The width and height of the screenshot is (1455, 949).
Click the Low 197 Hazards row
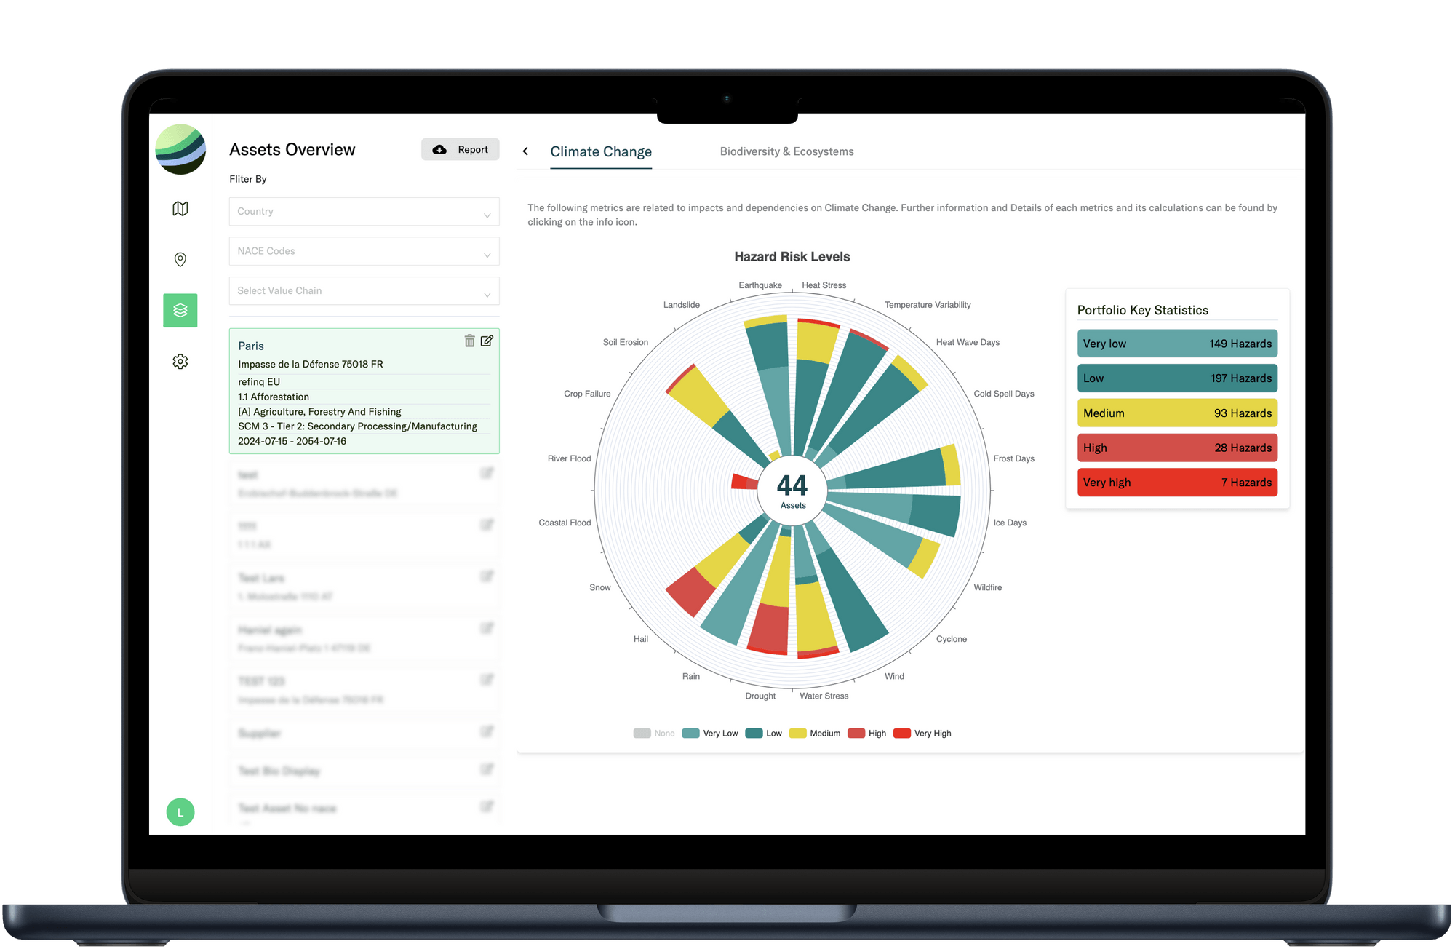point(1177,378)
